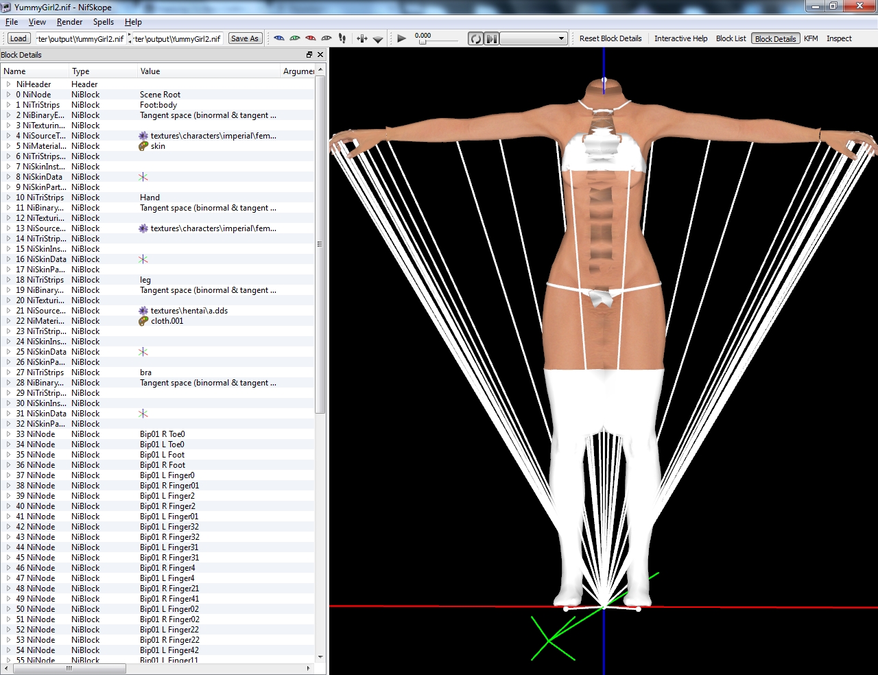
Task: Select the Bip01 R Toe0 value
Action: coord(163,434)
